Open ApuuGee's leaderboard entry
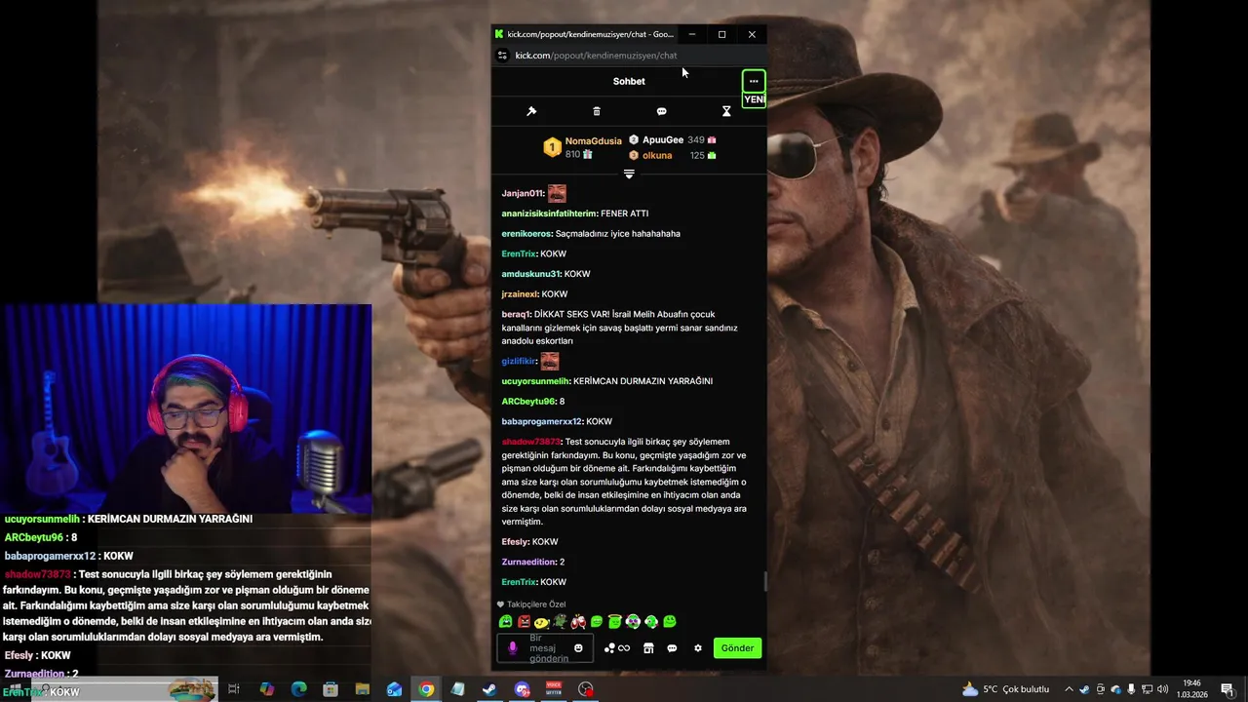 (x=672, y=140)
